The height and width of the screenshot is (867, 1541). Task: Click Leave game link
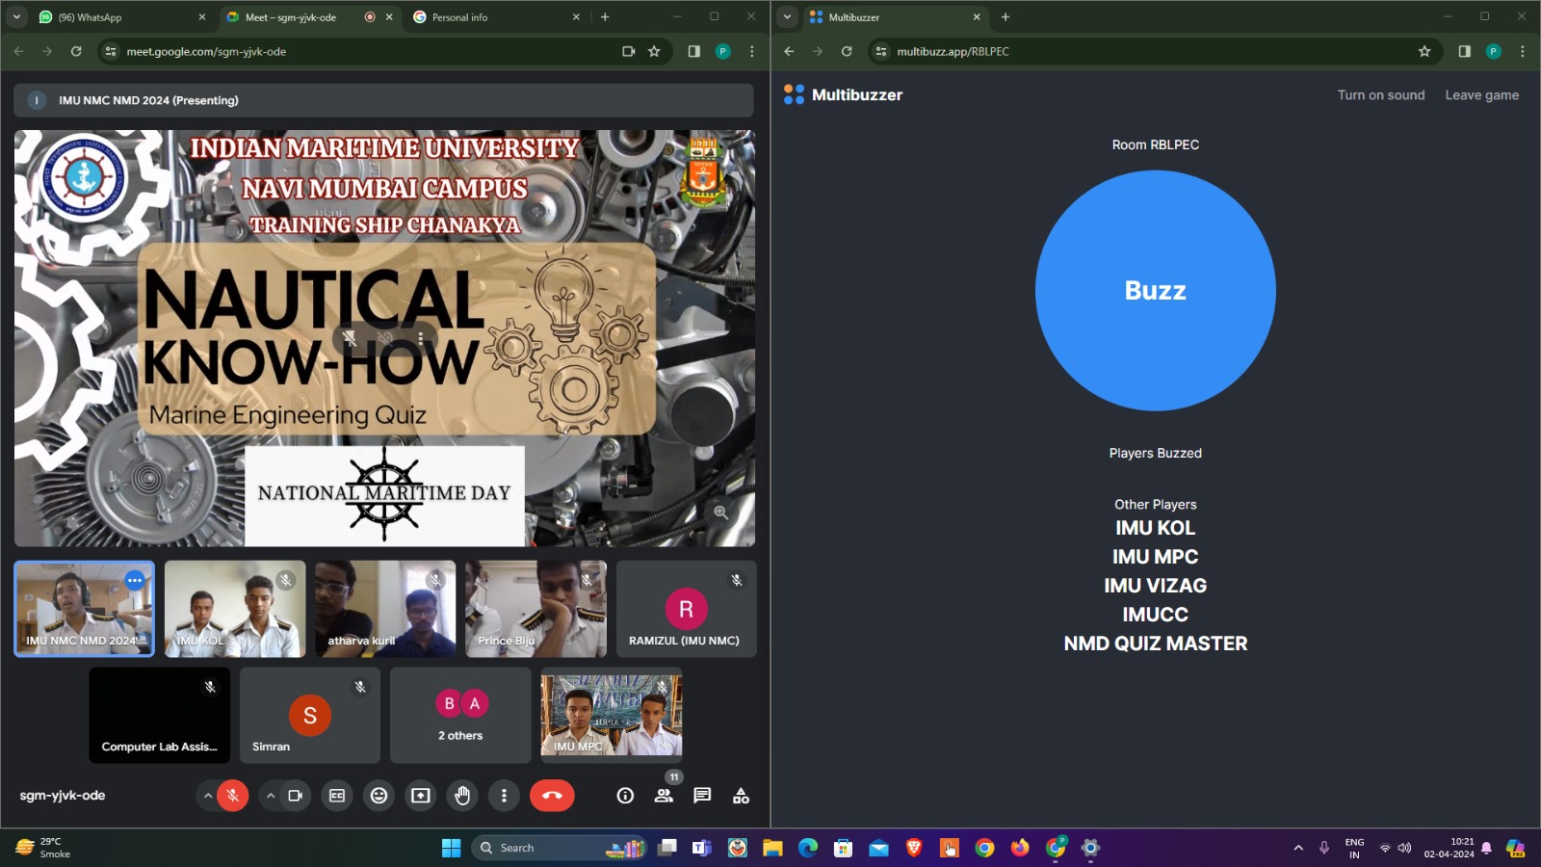[1481, 94]
